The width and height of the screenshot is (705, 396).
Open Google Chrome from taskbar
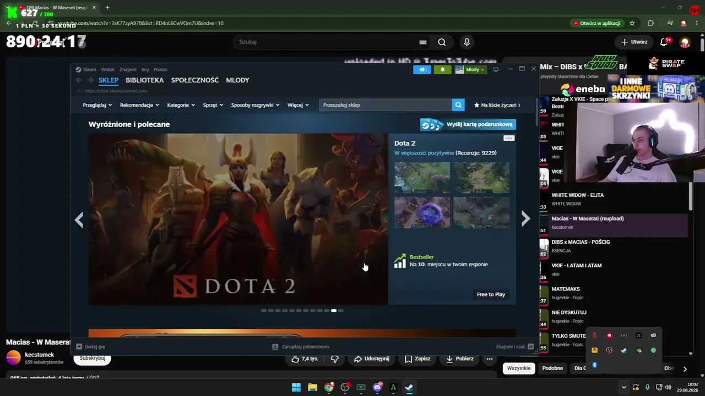(x=329, y=387)
